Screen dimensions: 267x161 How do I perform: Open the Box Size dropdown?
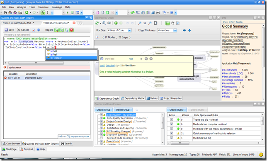click(x=130, y=30)
